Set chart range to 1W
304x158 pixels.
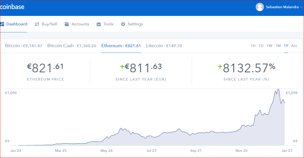(269, 46)
